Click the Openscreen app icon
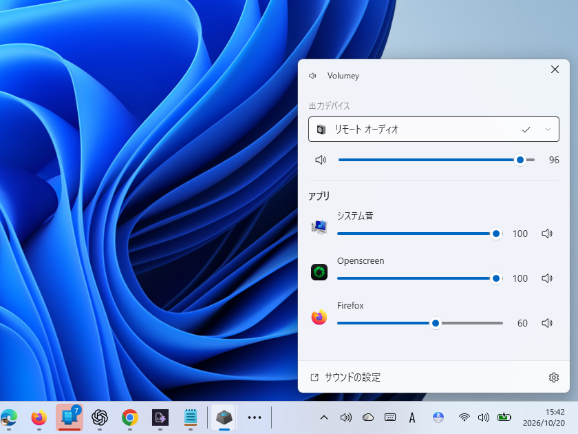The width and height of the screenshot is (578, 434). click(319, 272)
